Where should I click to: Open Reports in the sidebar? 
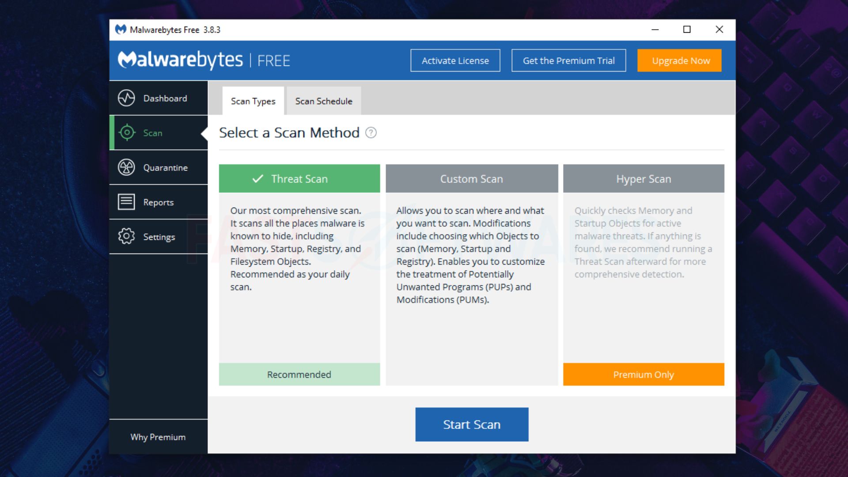click(x=159, y=202)
